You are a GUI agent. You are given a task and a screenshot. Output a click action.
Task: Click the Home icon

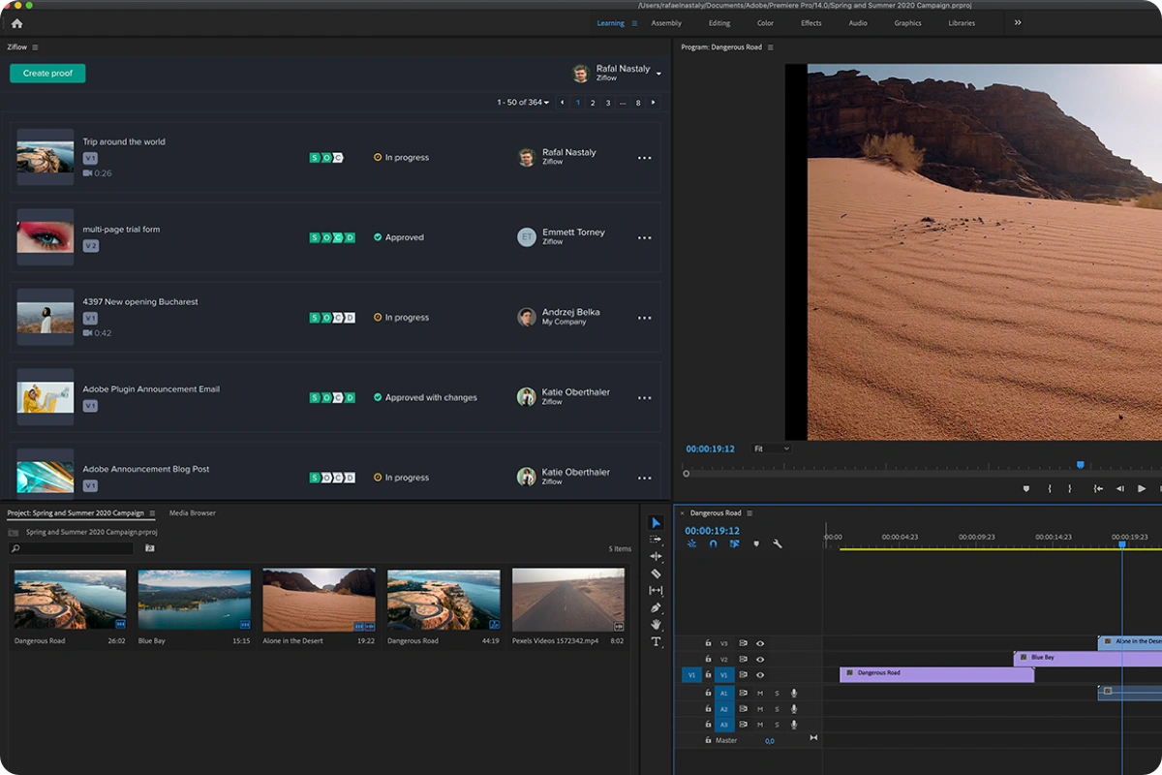(x=16, y=23)
